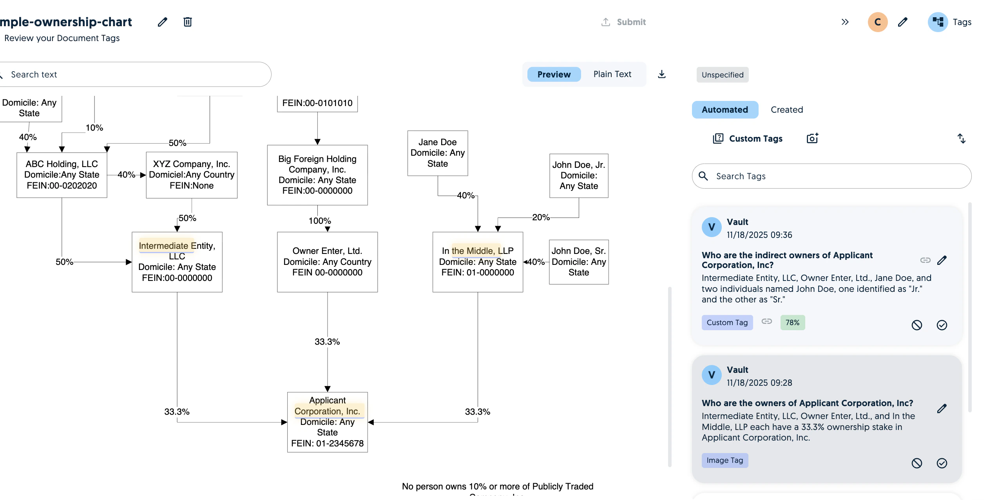Click the ownership-chart document title
The width and height of the screenshot is (989, 500).
(66, 22)
